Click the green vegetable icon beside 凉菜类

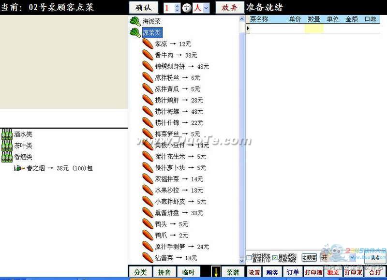pos(135,33)
